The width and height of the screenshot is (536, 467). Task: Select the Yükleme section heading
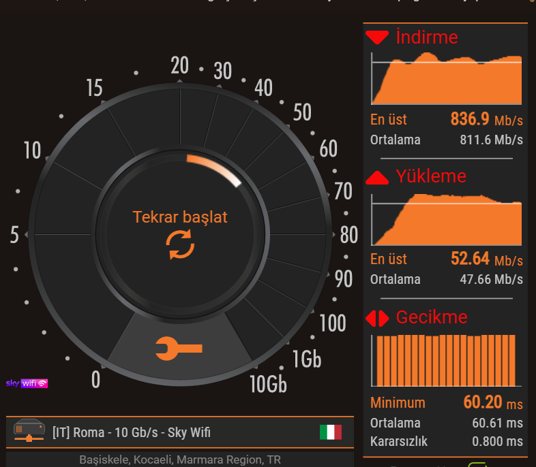(x=431, y=177)
